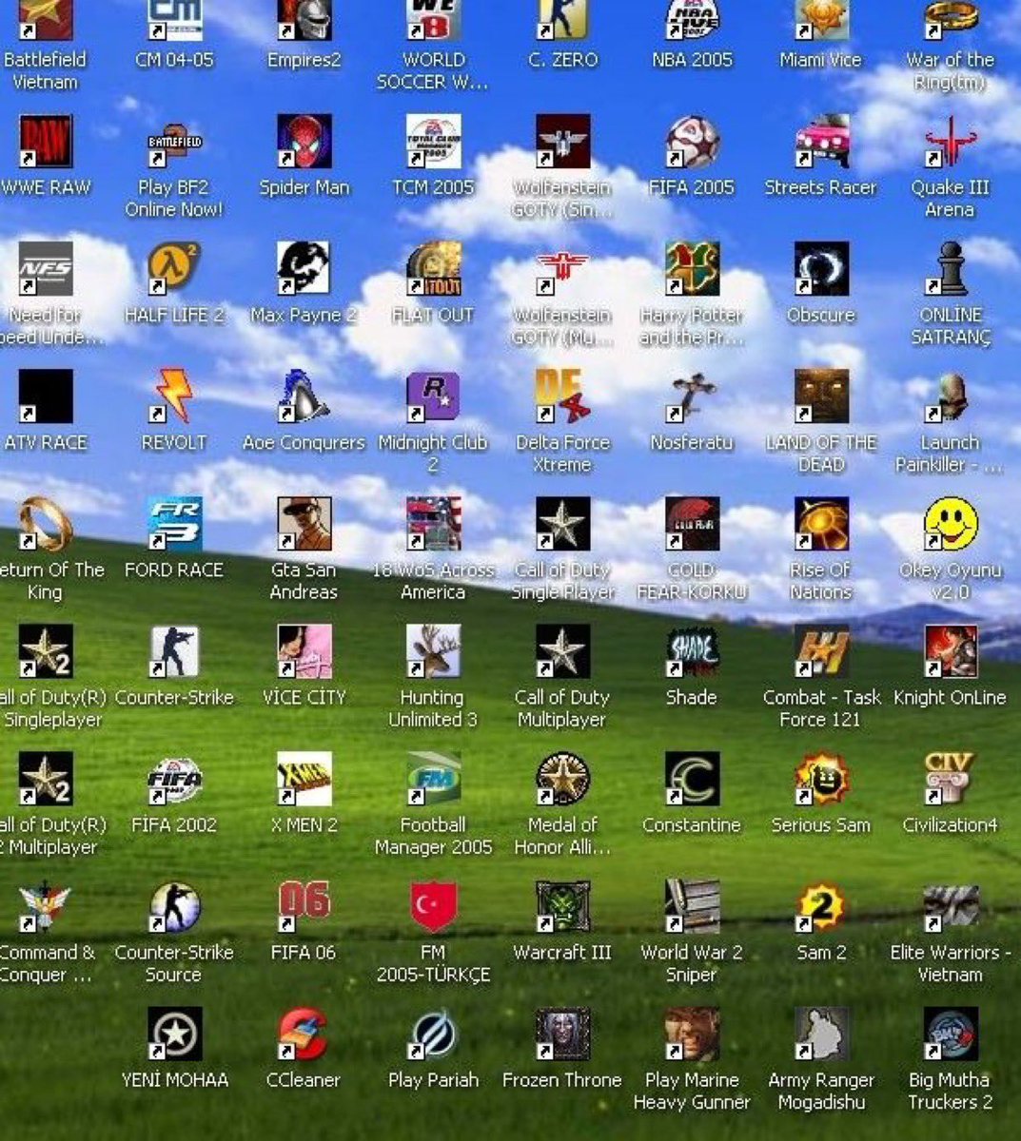This screenshot has height=1141, width=1021.
Task: Open Civilization4 shortcut
Action: click(x=951, y=779)
